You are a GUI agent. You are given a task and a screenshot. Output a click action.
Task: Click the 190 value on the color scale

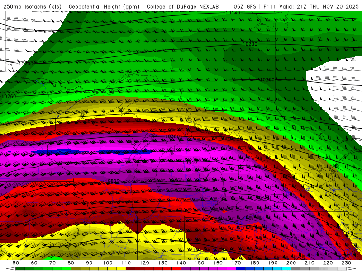point(273,263)
